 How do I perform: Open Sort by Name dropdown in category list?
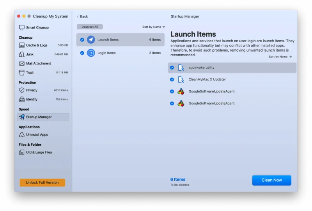(x=154, y=27)
